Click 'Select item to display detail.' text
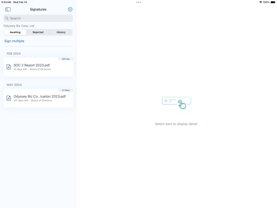The width and height of the screenshot is (277, 208). coord(176,124)
